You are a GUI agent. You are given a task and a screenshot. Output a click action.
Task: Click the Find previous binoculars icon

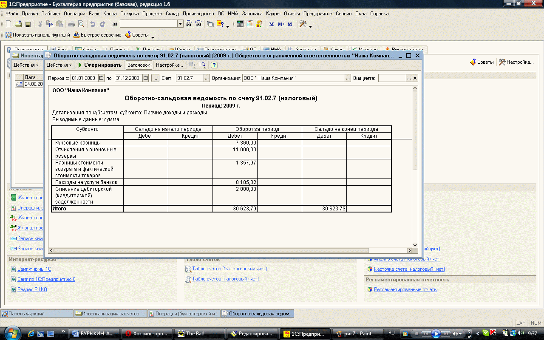198,24
